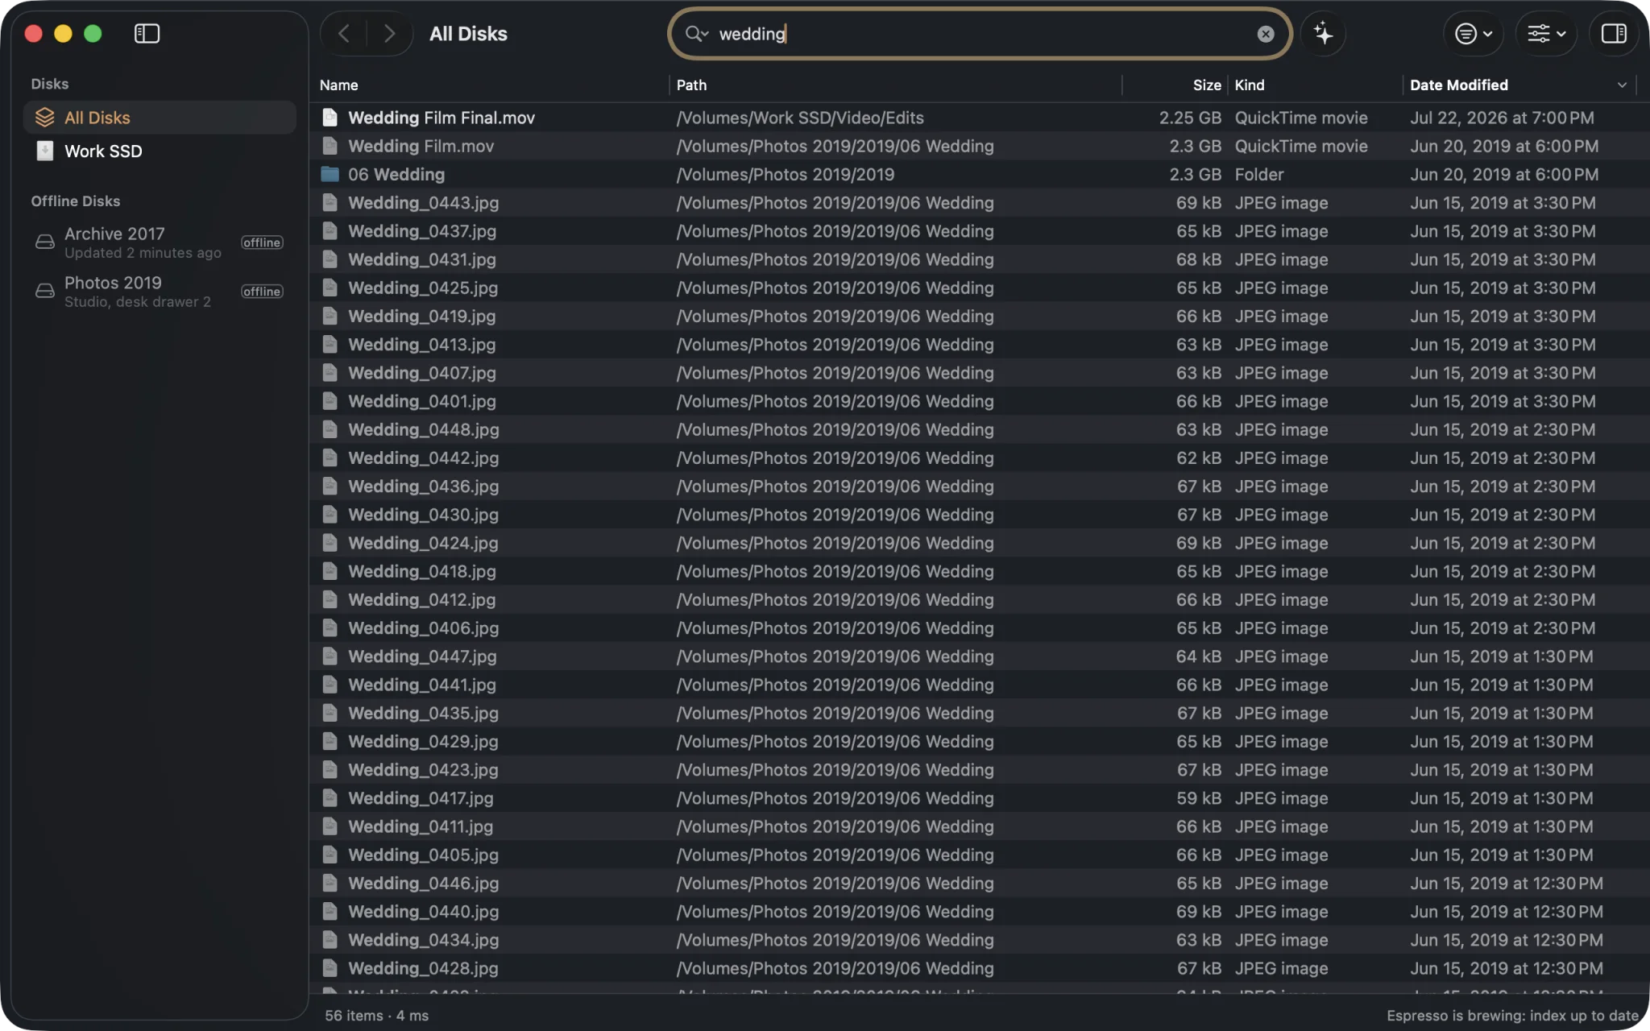This screenshot has width=1650, height=1031.
Task: Click the sparkle AI search button
Action: point(1323,33)
